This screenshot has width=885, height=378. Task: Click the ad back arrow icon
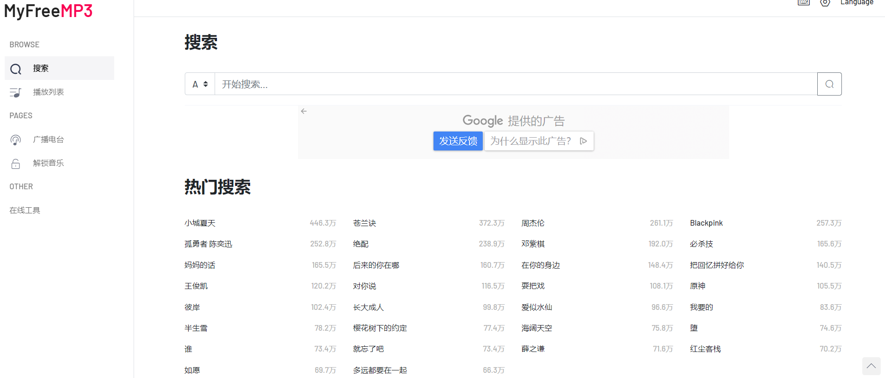click(304, 111)
